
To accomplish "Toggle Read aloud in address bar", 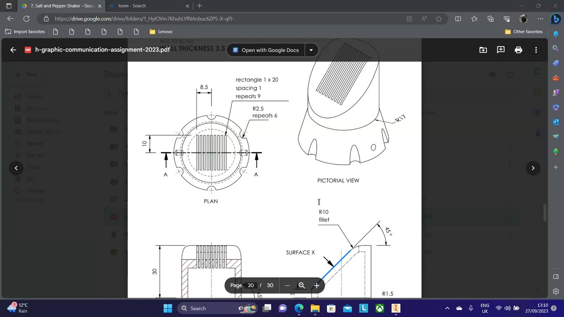I will click(x=424, y=18).
